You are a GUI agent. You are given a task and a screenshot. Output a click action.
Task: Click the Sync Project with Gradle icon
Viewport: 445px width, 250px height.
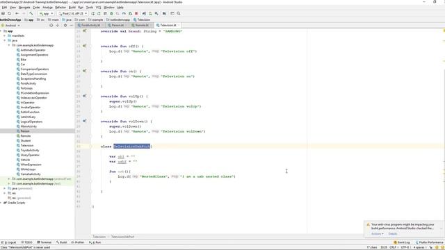point(144,13)
